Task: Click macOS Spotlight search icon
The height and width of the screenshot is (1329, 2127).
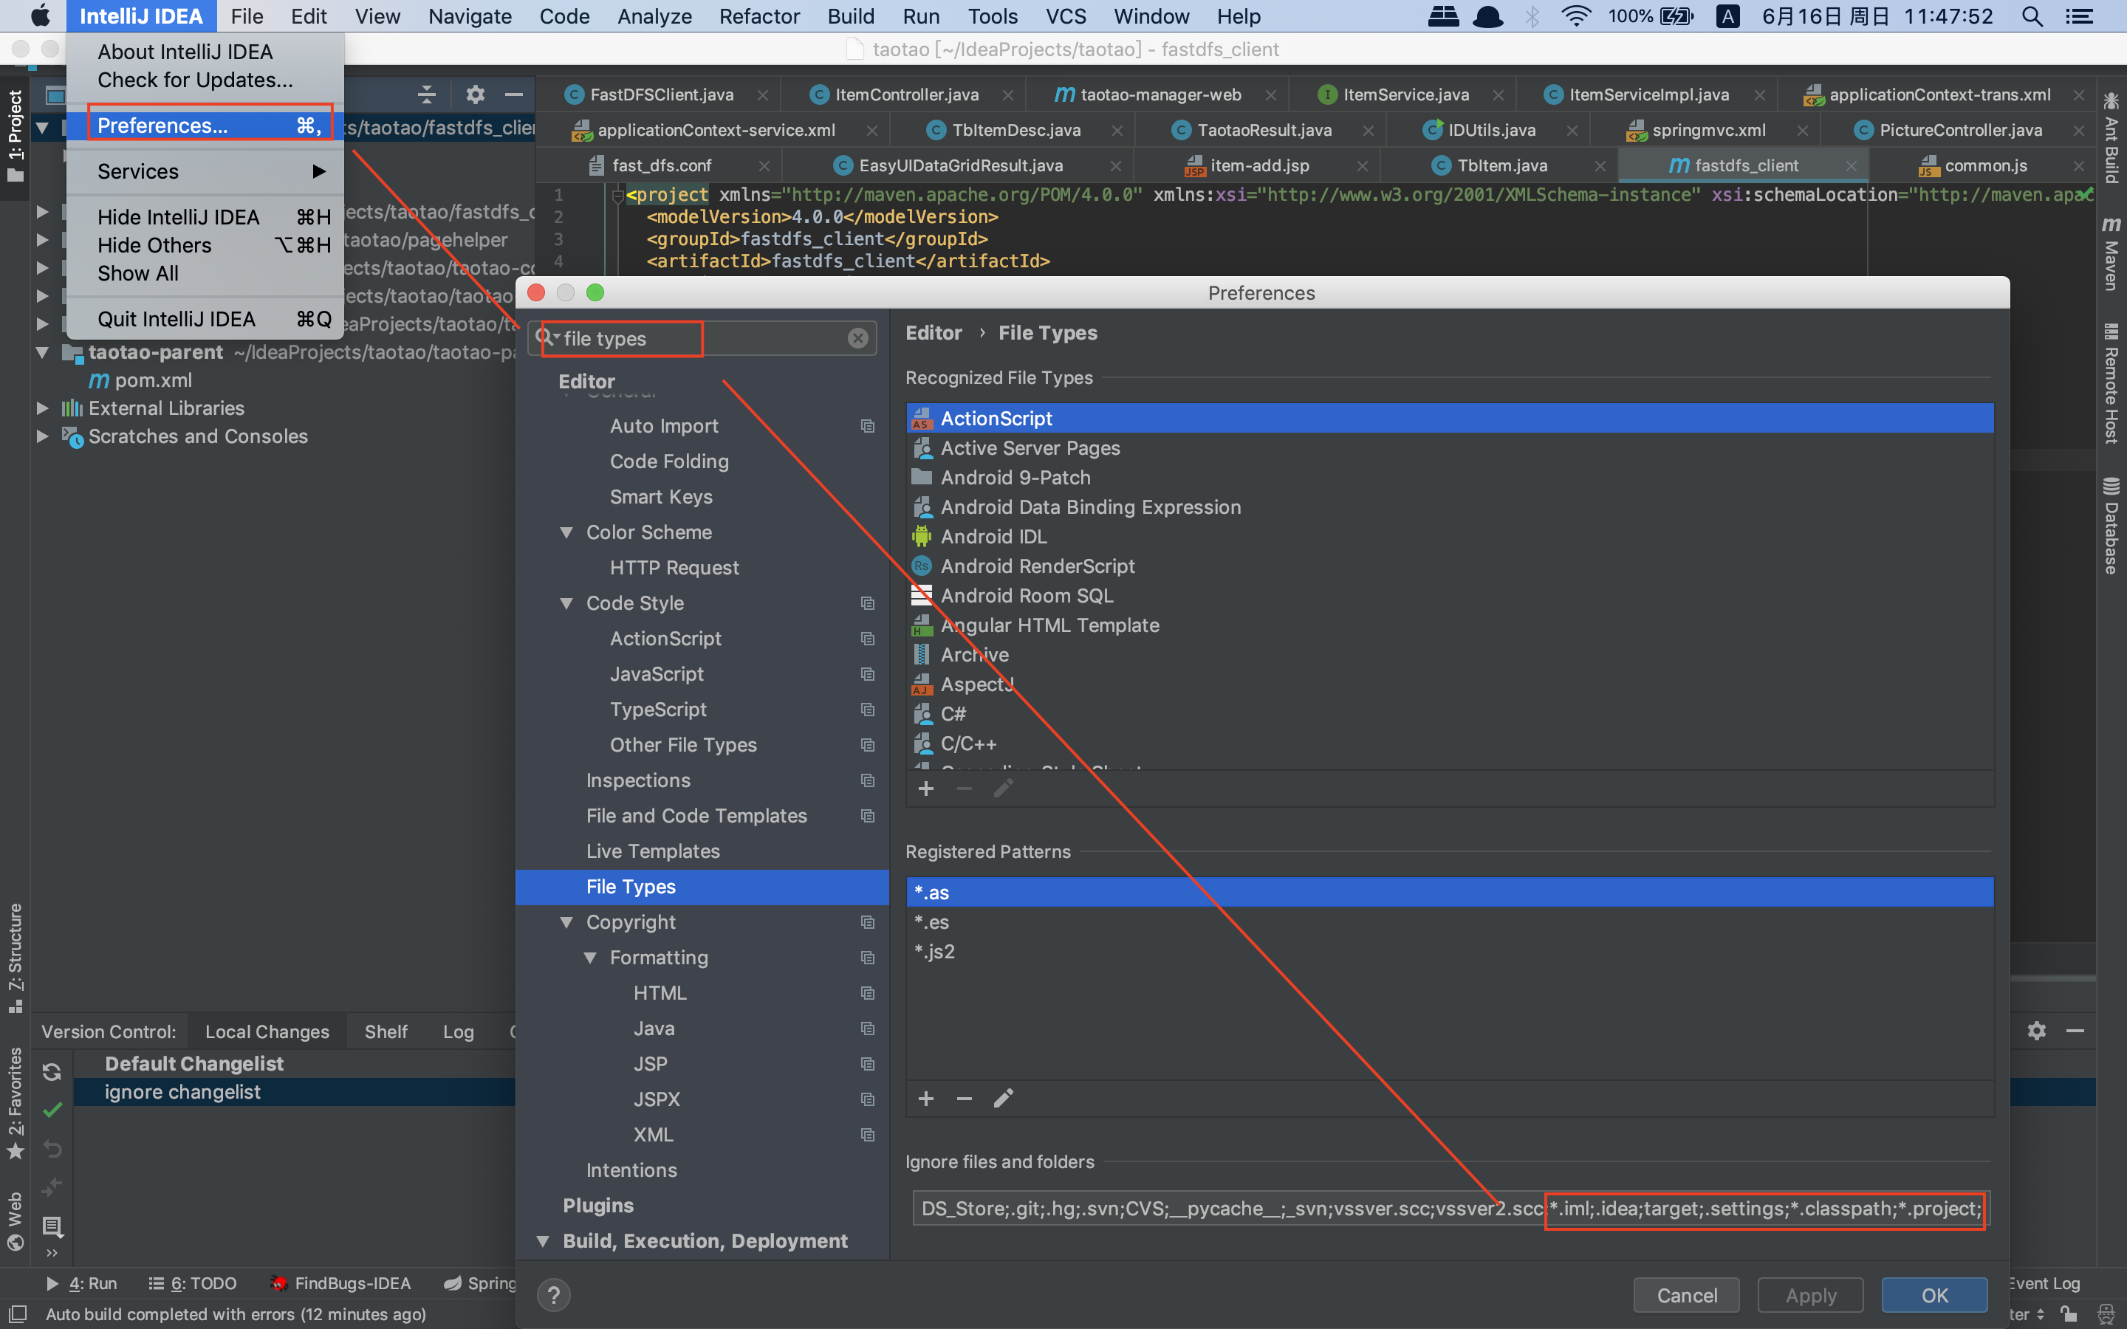Action: (x=2031, y=16)
